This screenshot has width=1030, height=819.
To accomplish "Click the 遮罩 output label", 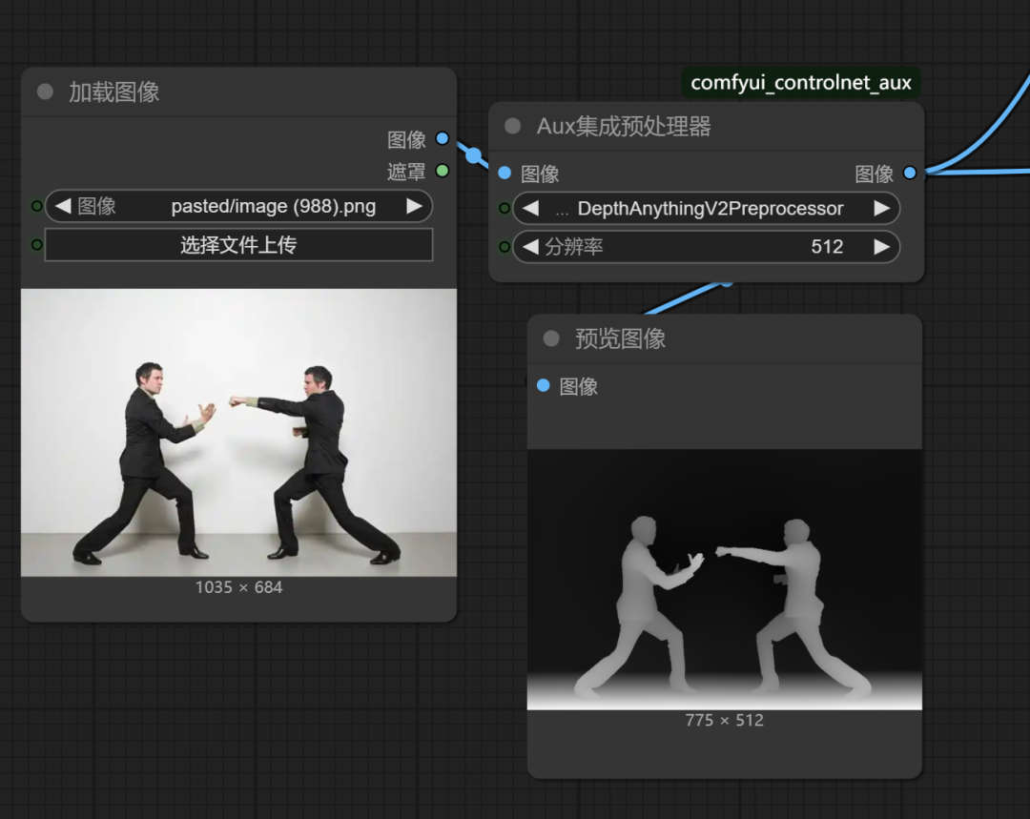I will pyautogui.click(x=406, y=172).
